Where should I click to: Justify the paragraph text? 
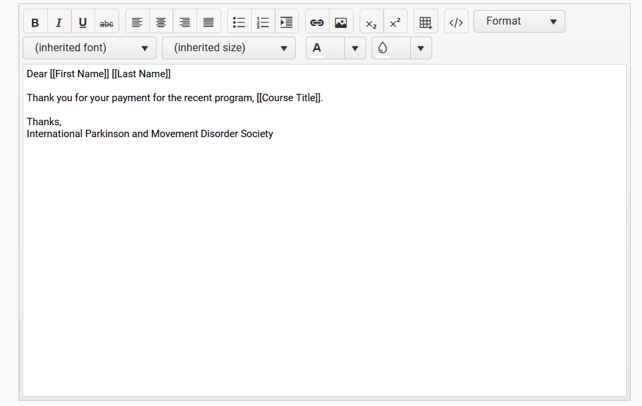(208, 22)
